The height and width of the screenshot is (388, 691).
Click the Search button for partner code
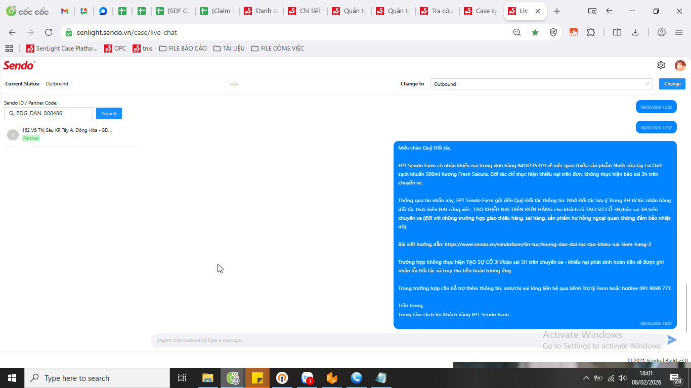point(109,114)
